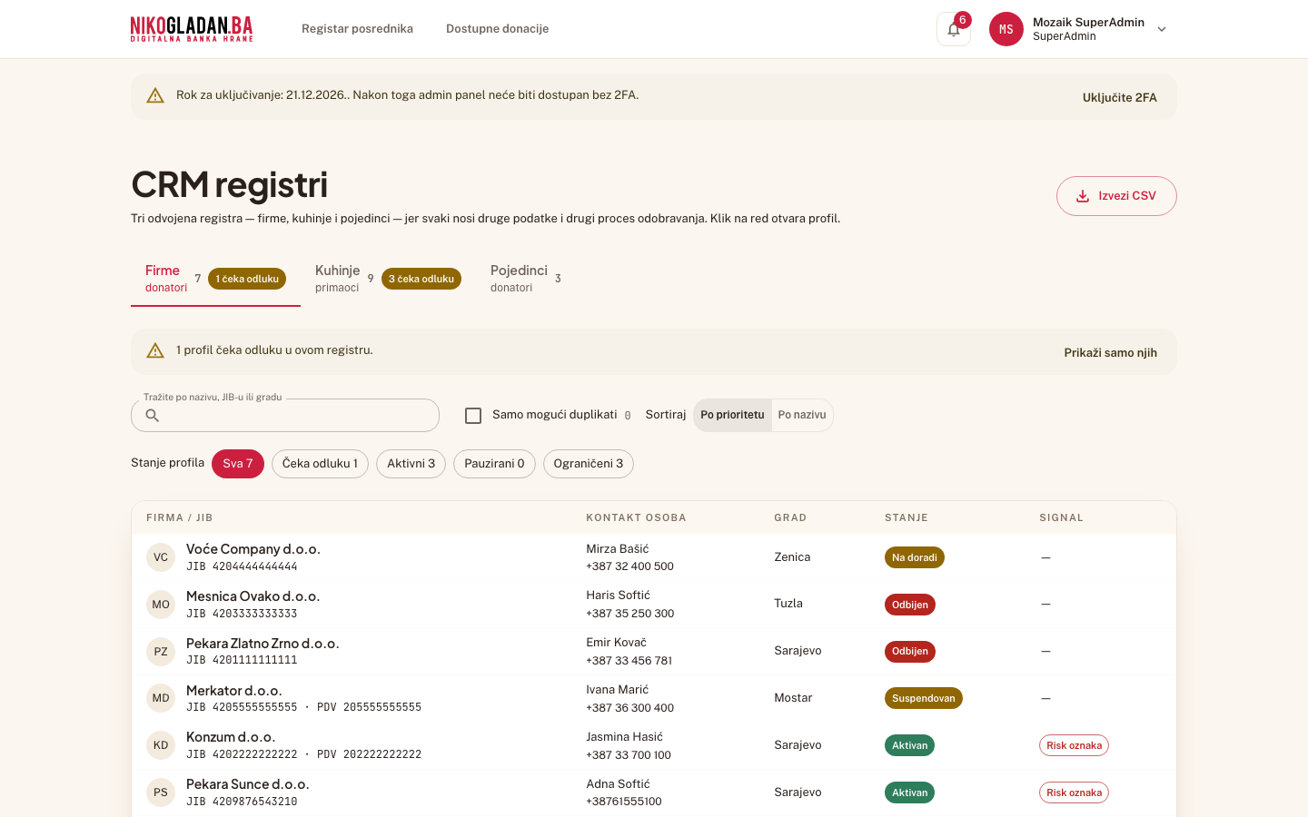Click the 'Zenica' city cell
The image size is (1308, 817).
pos(792,557)
